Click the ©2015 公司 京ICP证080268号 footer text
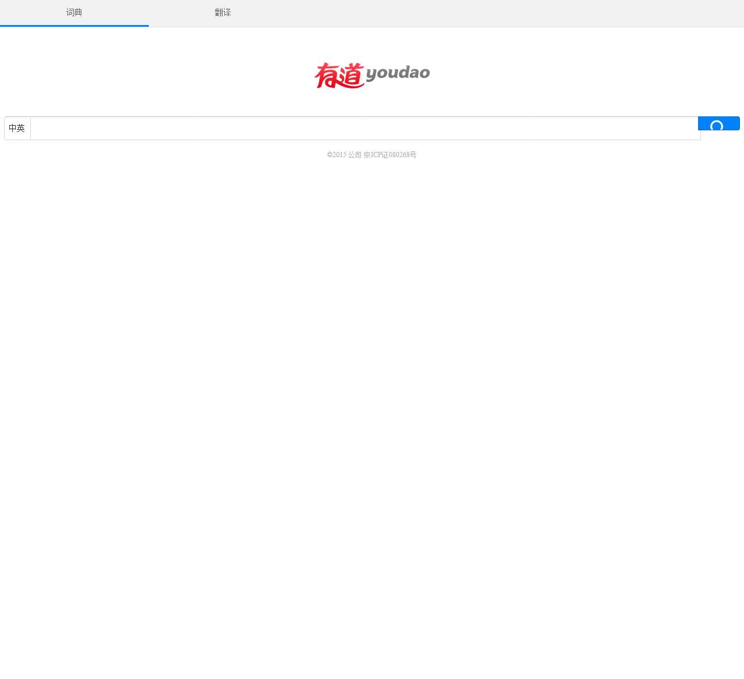 click(x=372, y=155)
